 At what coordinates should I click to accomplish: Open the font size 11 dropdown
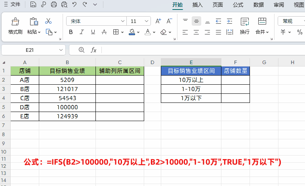(147, 21)
